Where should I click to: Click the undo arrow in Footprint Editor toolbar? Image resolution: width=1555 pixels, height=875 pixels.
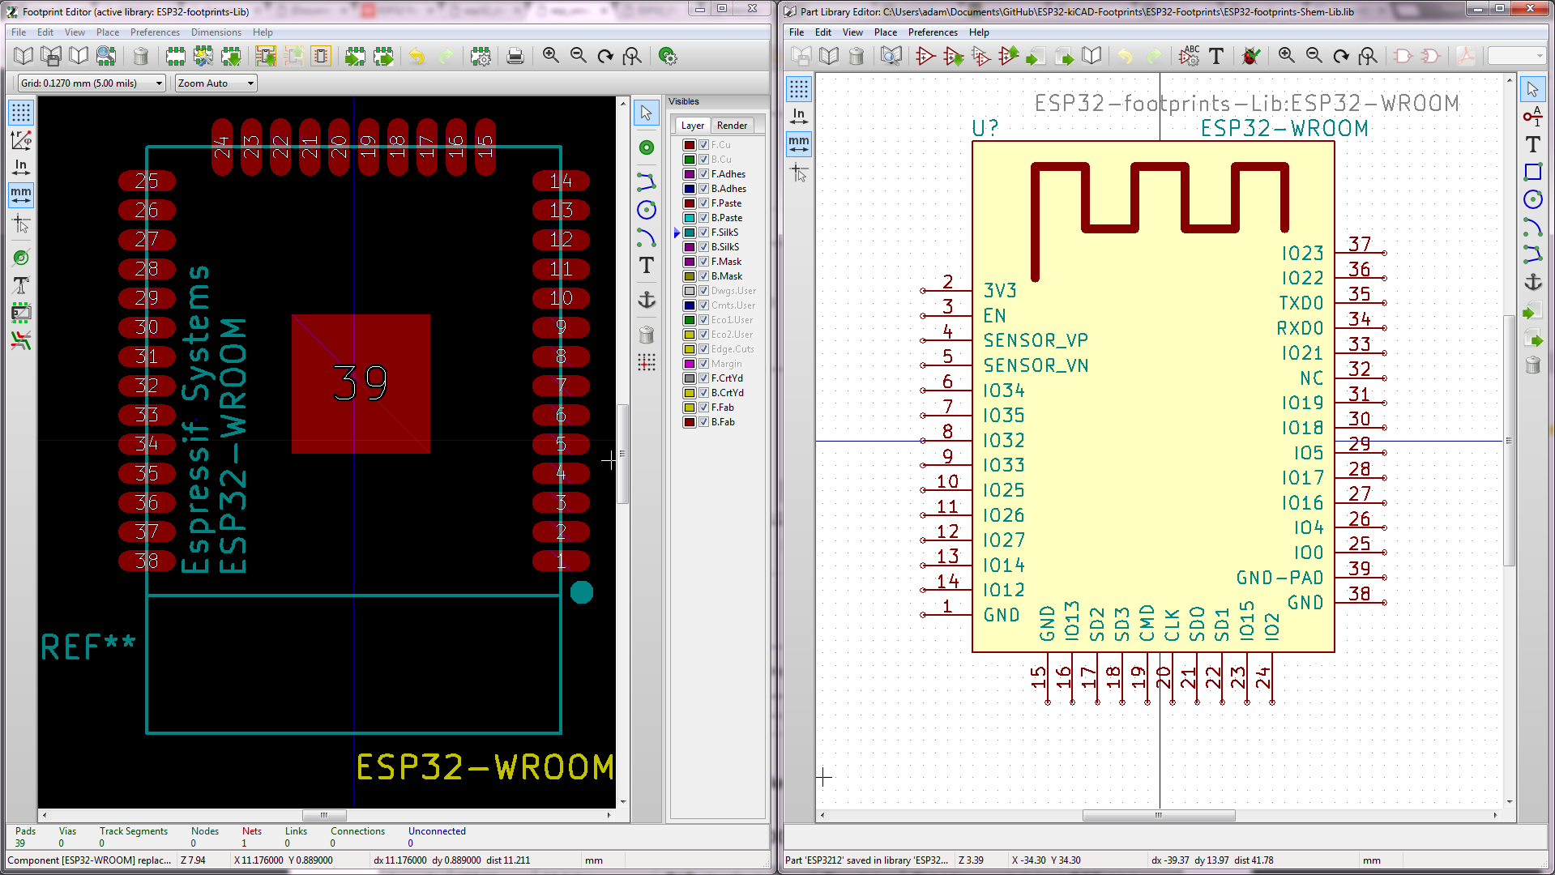417,56
